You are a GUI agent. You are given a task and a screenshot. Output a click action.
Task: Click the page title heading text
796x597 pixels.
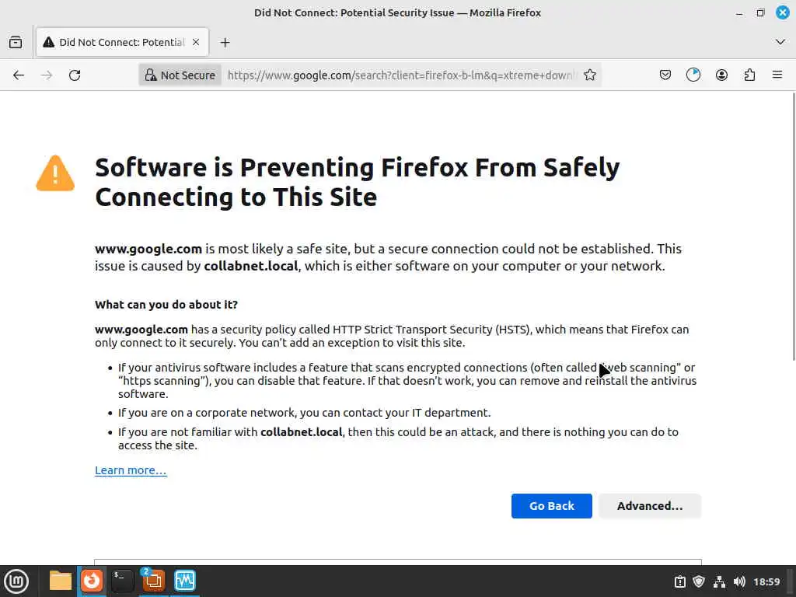358,182
